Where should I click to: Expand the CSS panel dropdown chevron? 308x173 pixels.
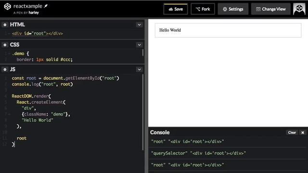(139, 45)
